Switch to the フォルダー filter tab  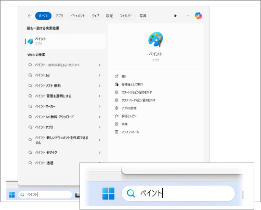pyautogui.click(x=126, y=16)
